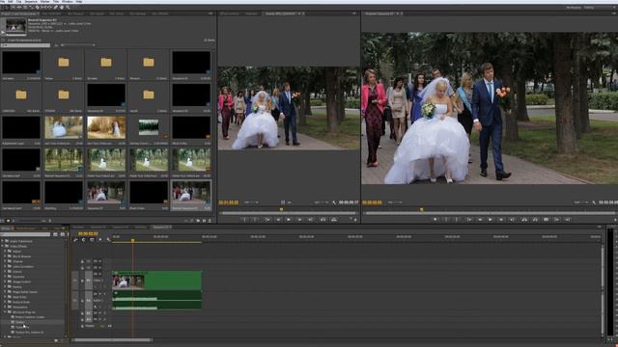Select the Ripple Edit tool
The height and width of the screenshot is (347, 618).
click(x=19, y=7)
